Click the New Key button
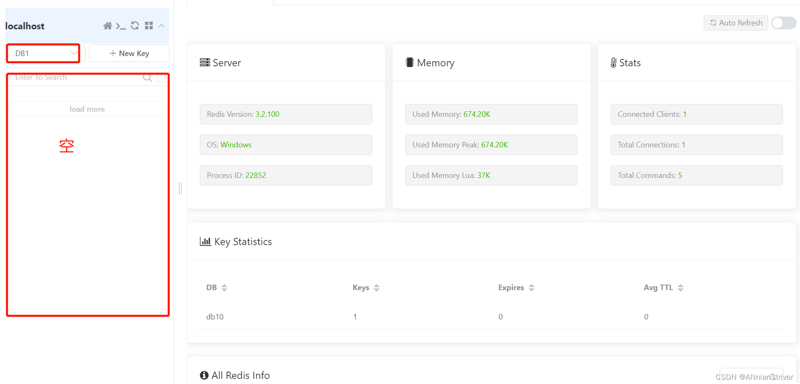This screenshot has width=800, height=384. click(x=129, y=54)
